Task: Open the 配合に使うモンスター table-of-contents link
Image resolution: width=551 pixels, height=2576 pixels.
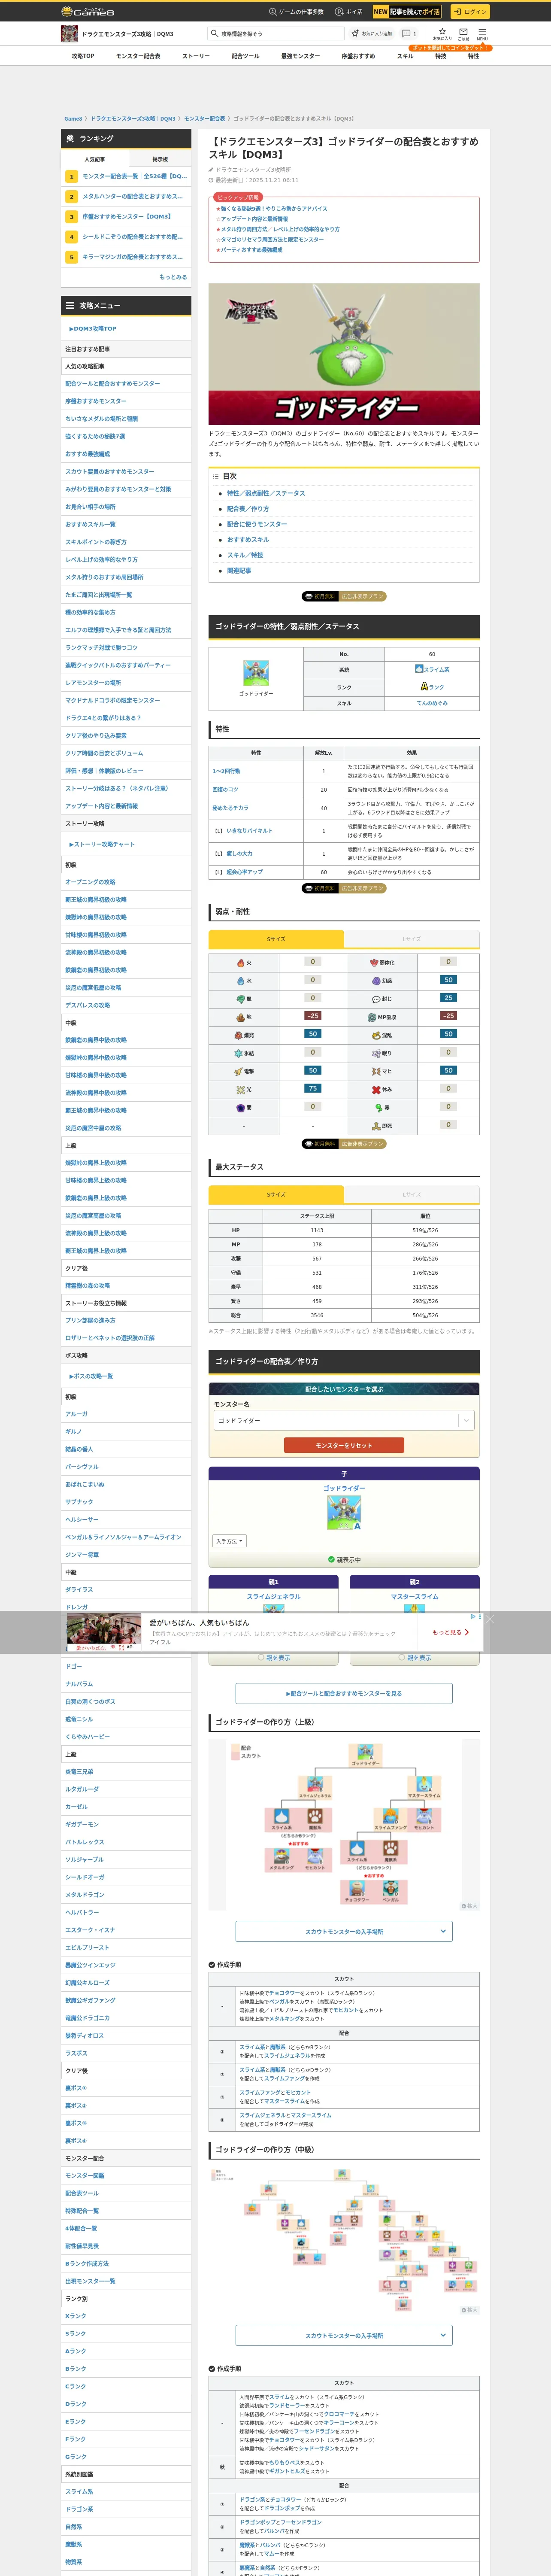Action: point(257,524)
